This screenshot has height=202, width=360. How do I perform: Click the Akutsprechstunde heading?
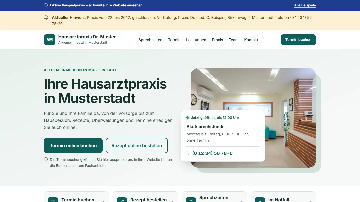tap(205, 127)
